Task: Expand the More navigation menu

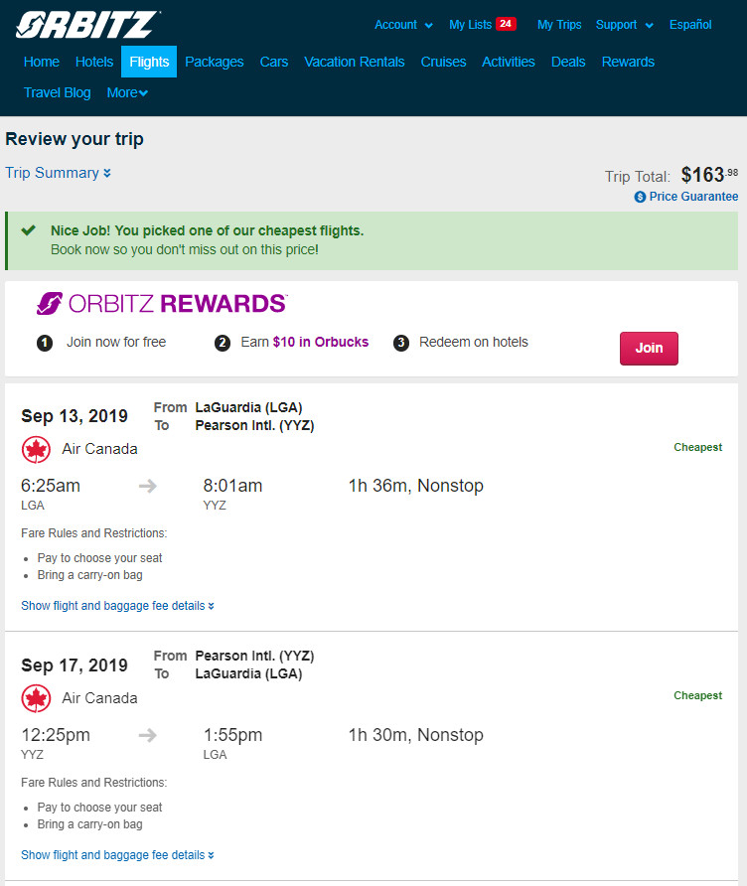Action: click(127, 92)
